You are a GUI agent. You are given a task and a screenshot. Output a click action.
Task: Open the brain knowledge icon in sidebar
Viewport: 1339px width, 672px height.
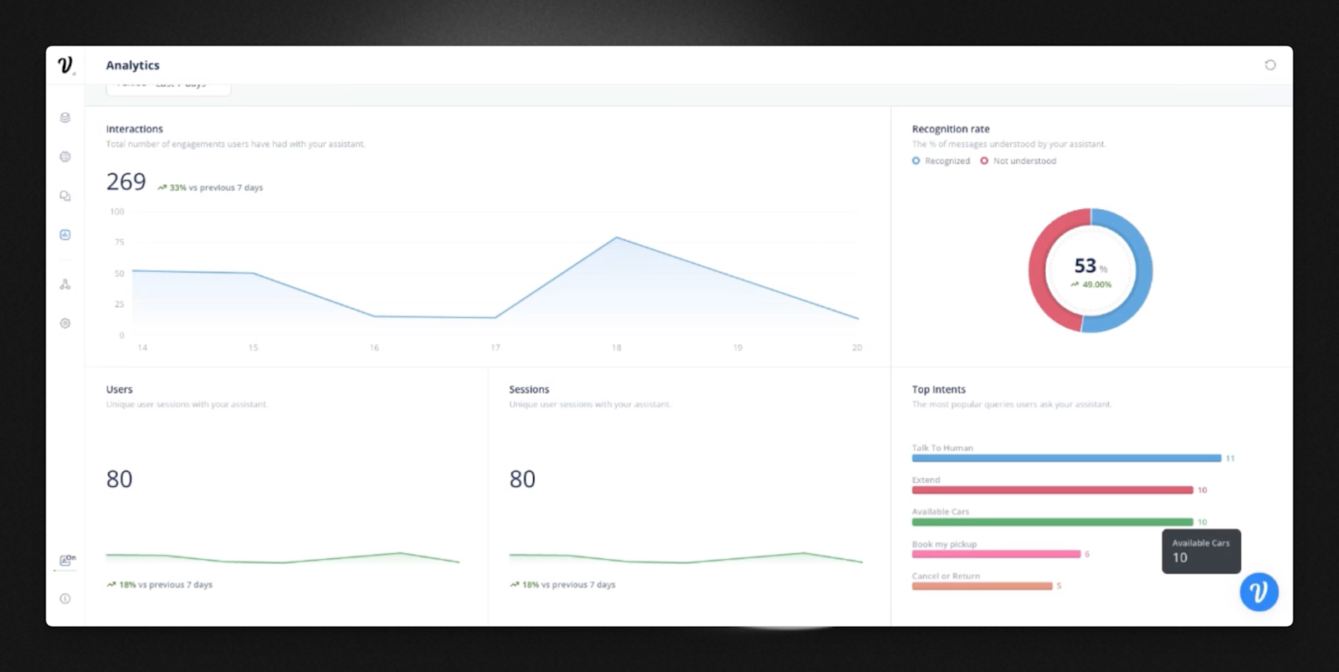pos(65,156)
